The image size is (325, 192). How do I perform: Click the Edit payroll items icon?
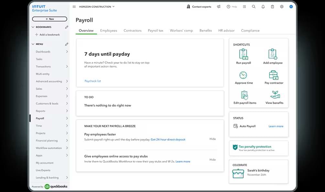(x=244, y=95)
